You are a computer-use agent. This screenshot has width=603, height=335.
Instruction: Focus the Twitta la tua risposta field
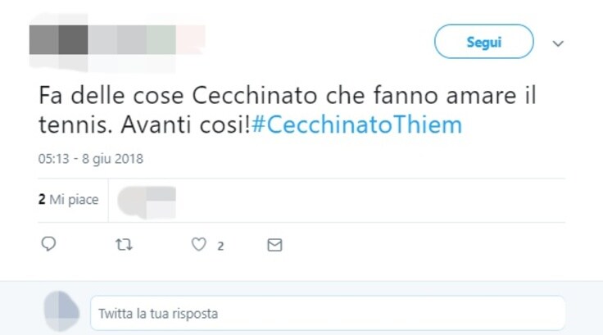coord(328,313)
